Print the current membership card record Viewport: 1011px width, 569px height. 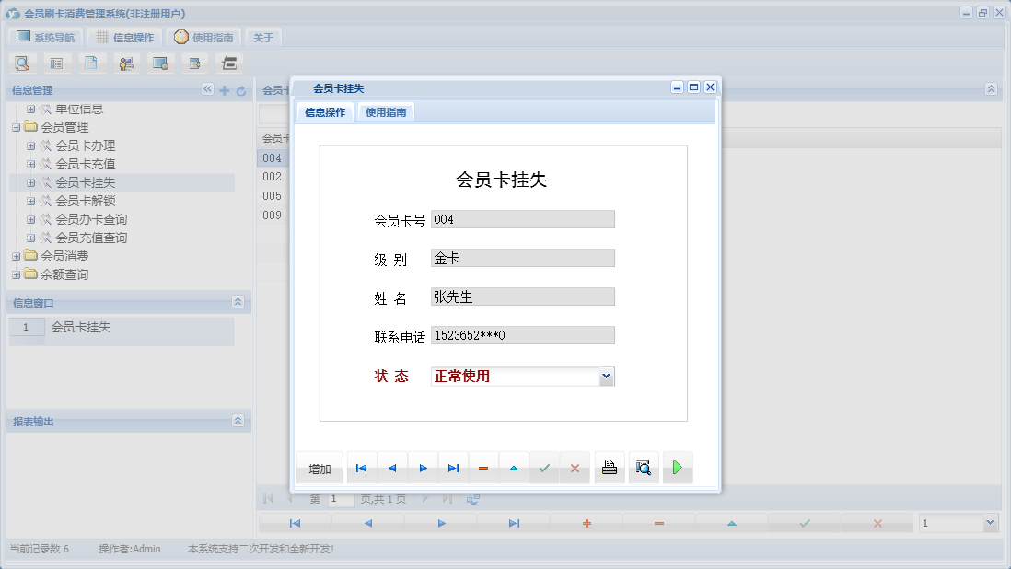[x=609, y=468]
